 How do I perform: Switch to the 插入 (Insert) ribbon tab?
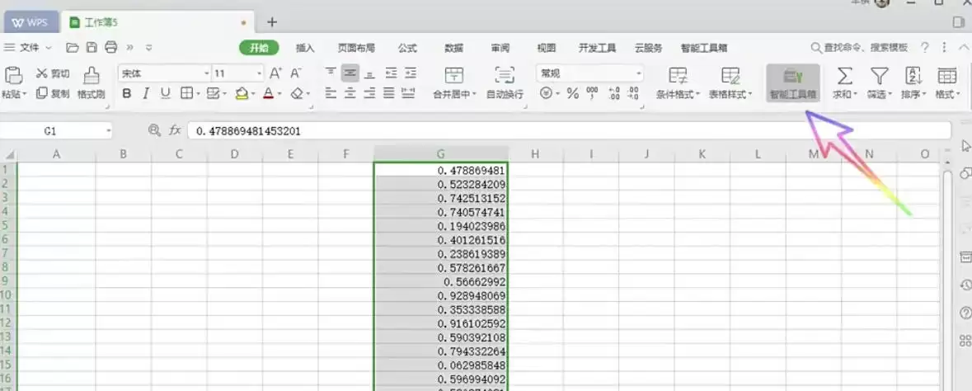pos(305,48)
